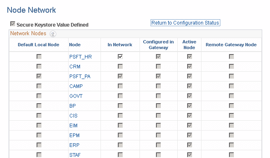
Task: Check Configured in Gateway for EPM
Action: point(158,135)
